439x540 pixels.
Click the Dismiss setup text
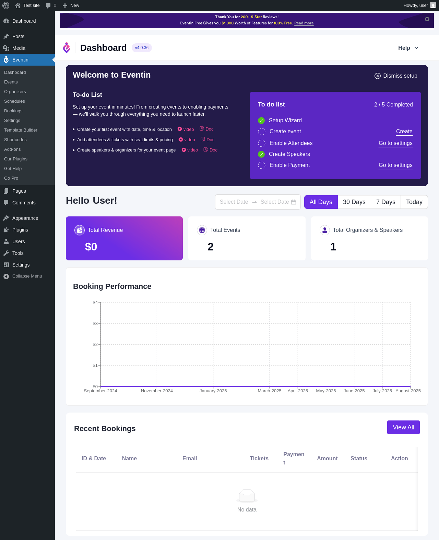(x=400, y=76)
